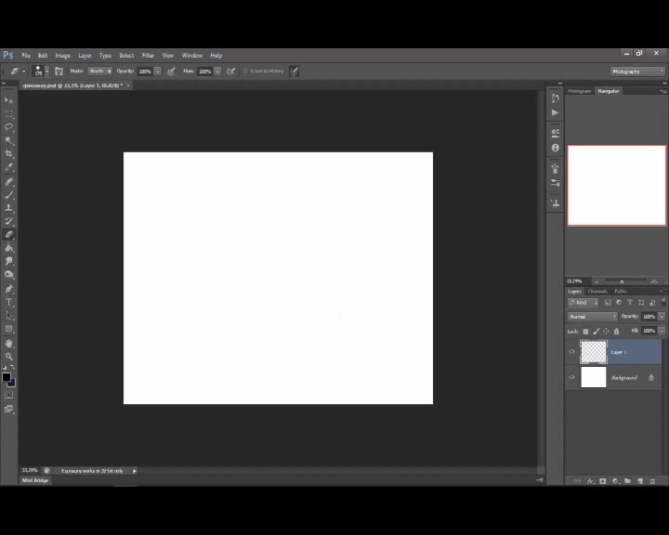Open the File menu
The width and height of the screenshot is (669, 535).
[x=26, y=56]
